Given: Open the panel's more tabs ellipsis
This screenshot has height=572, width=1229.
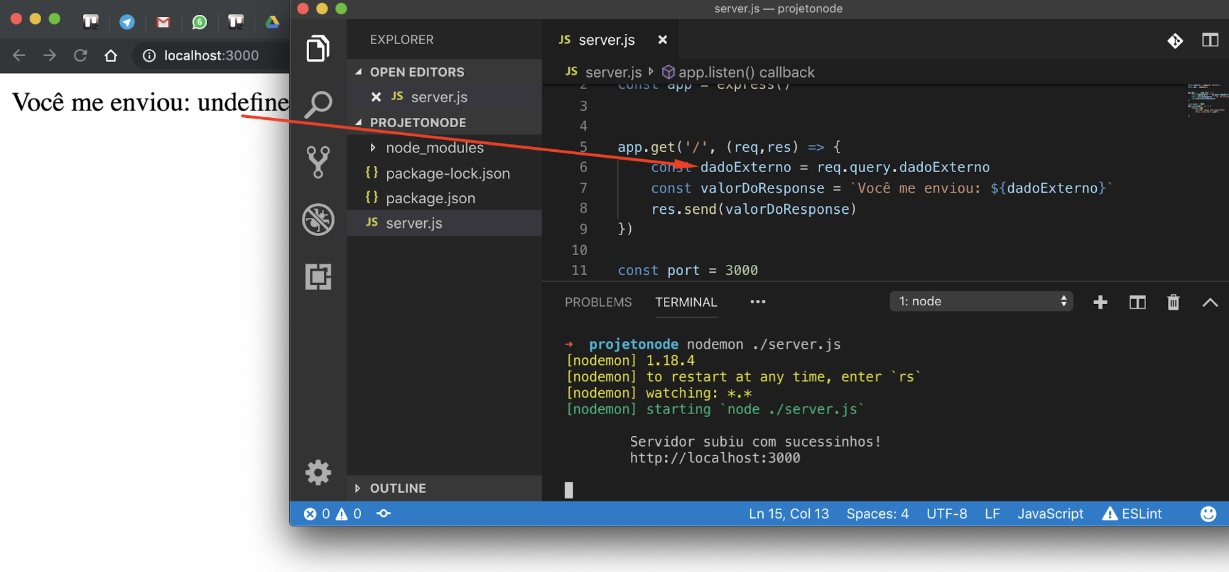Looking at the screenshot, I should tap(757, 302).
